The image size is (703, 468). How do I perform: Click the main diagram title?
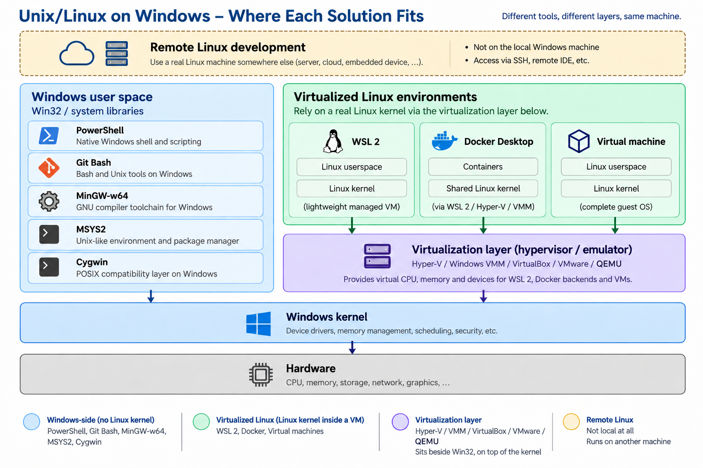pyautogui.click(x=221, y=16)
